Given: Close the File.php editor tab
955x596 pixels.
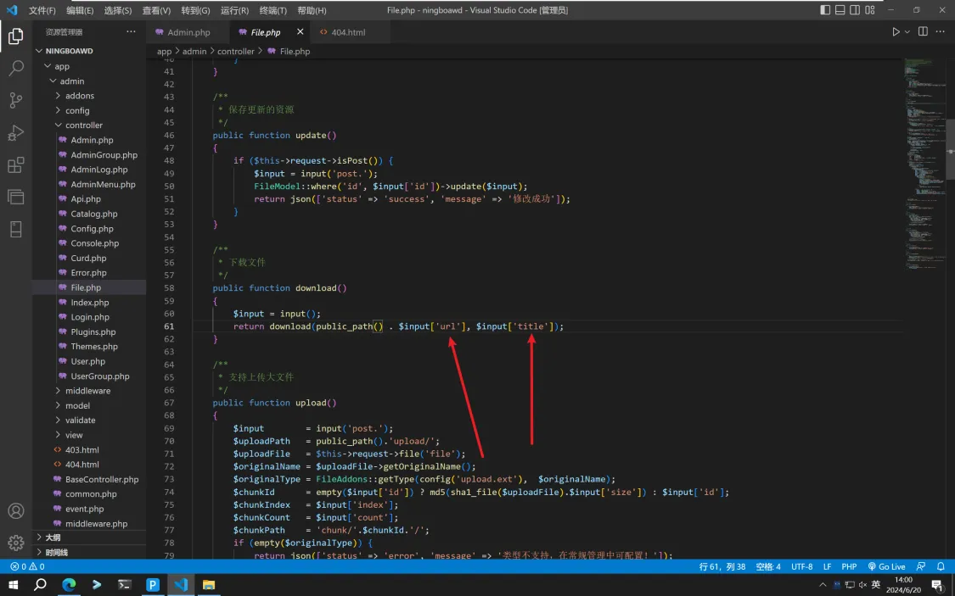Looking at the screenshot, I should coord(300,31).
